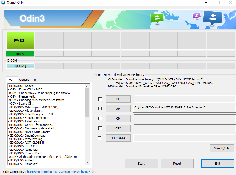The image size is (236, 175).
Task: Click the Reset button
Action: [177, 164]
